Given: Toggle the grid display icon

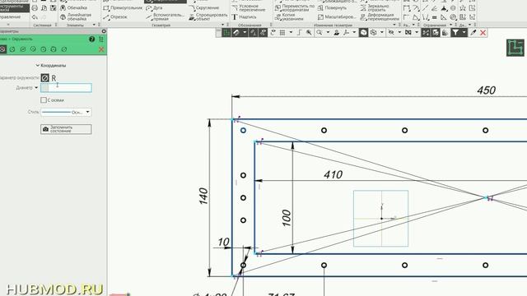Looking at the screenshot, I should click(282, 33).
